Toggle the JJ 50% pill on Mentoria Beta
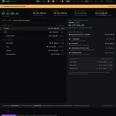Screen dimensions: 116x116 (x=110, y=65)
